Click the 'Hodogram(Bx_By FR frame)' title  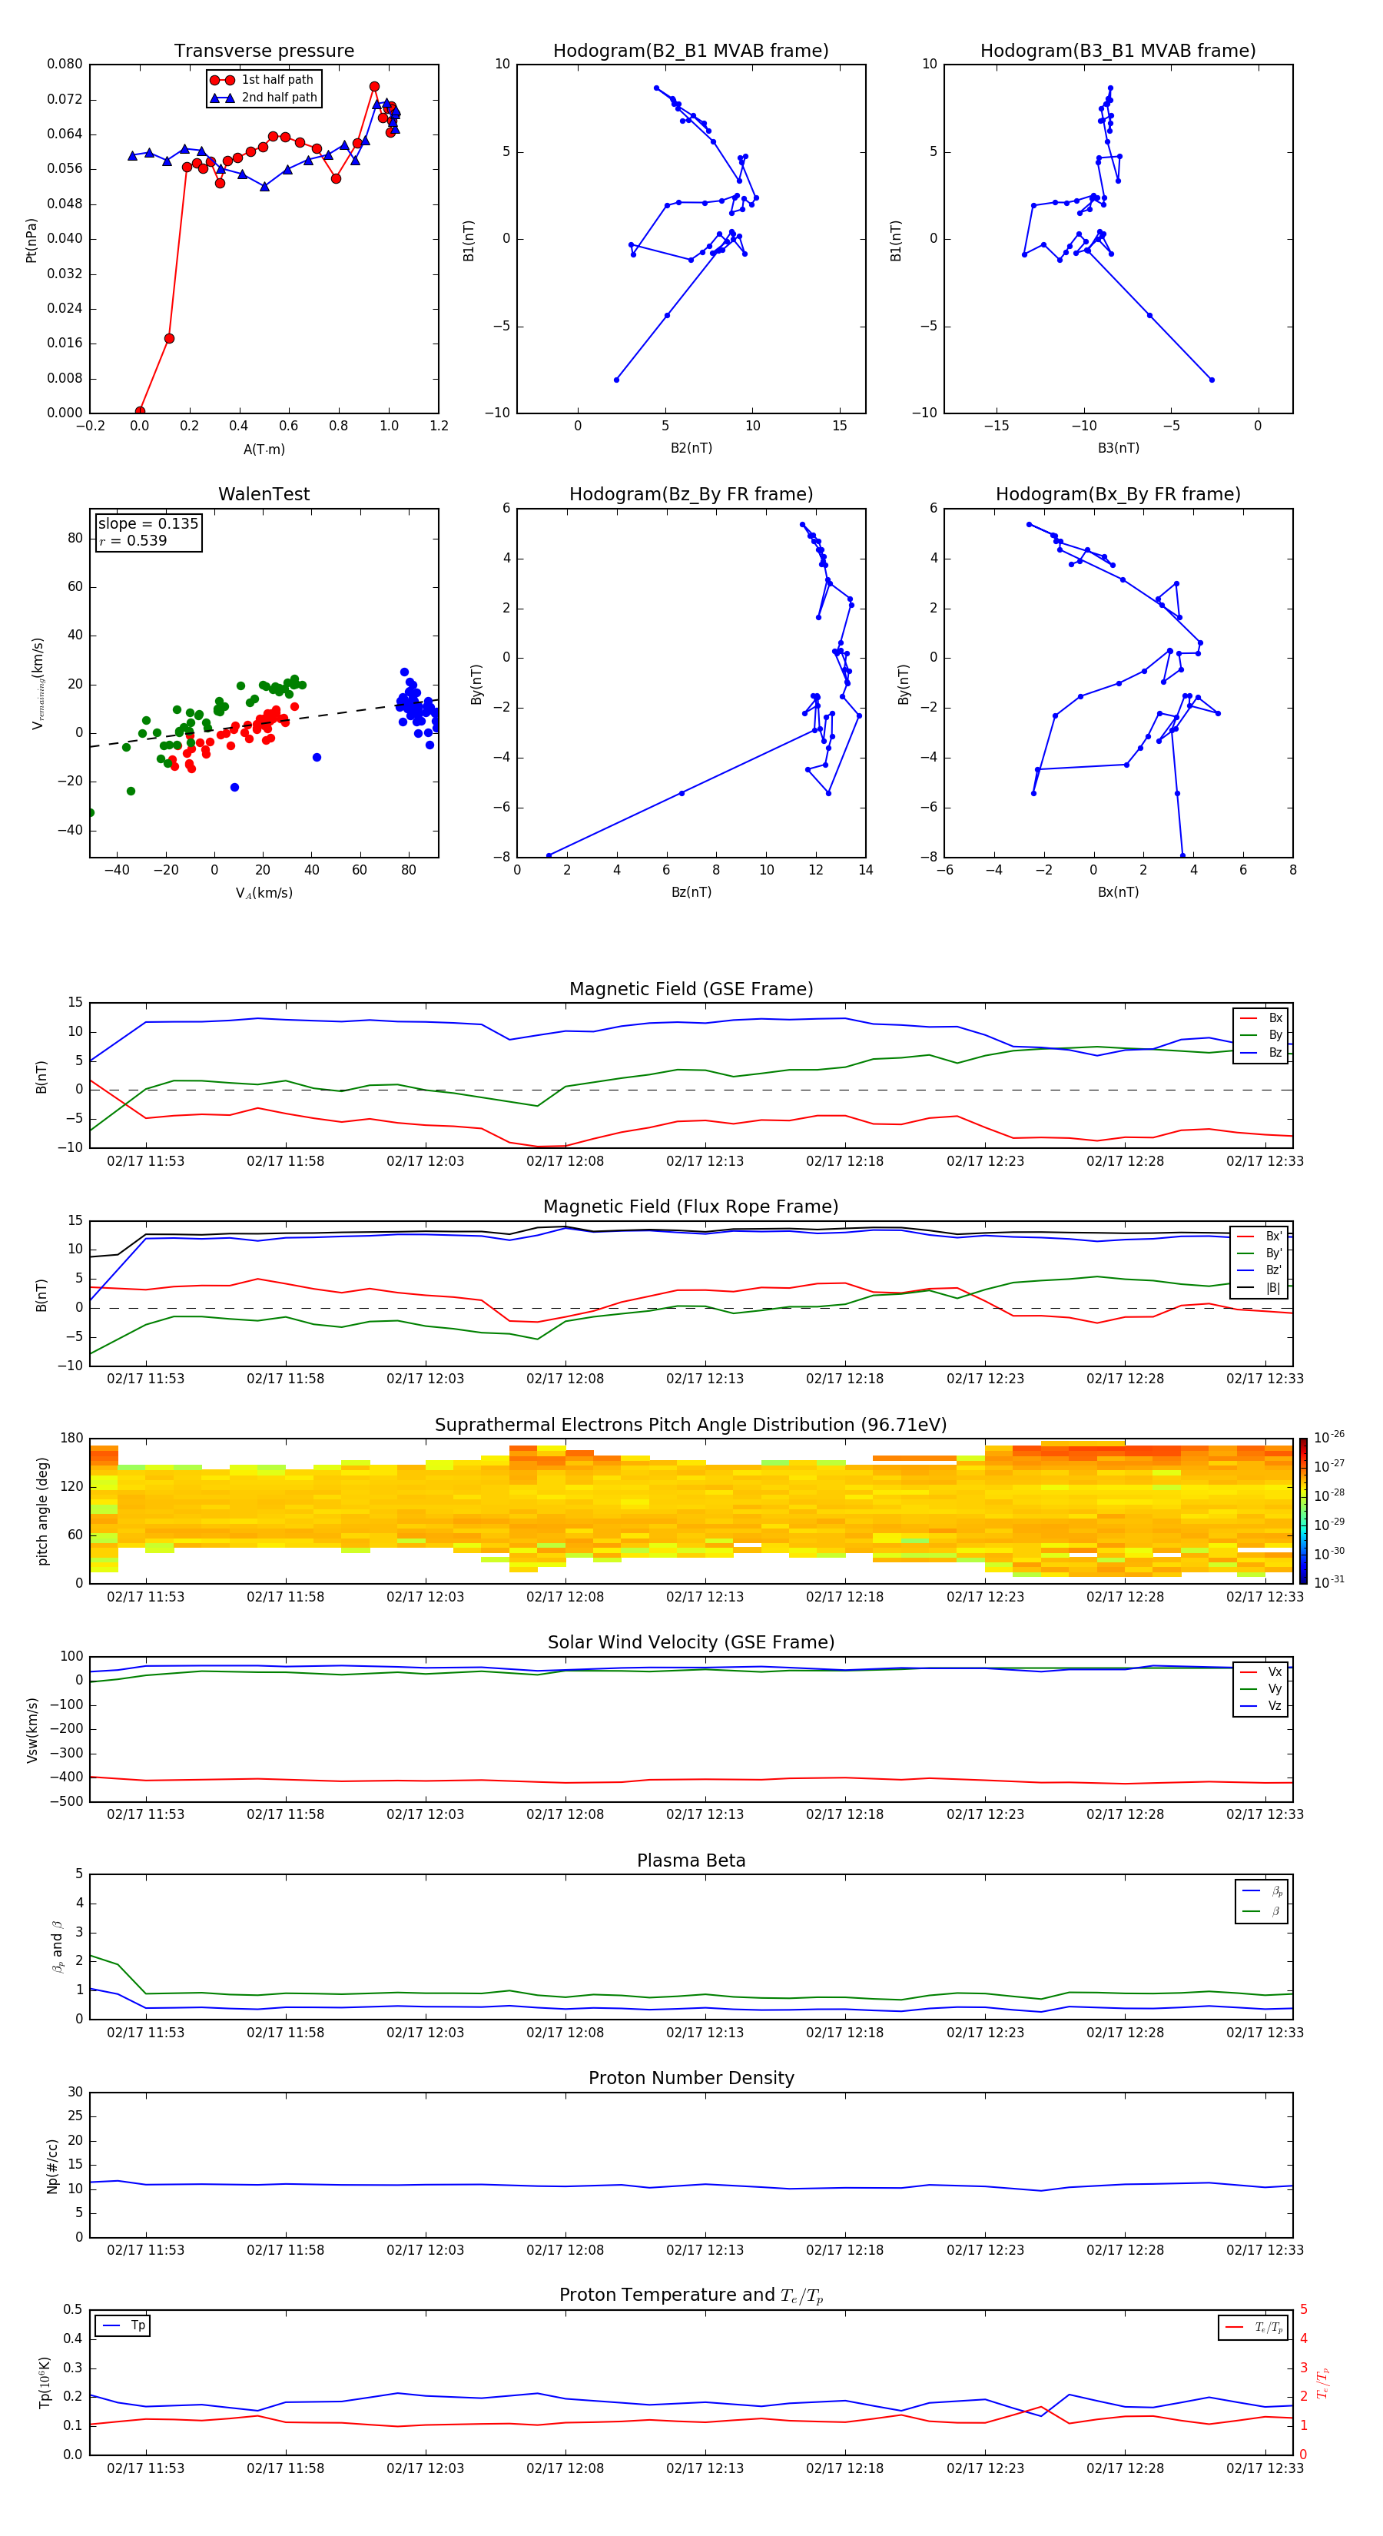(x=1118, y=494)
